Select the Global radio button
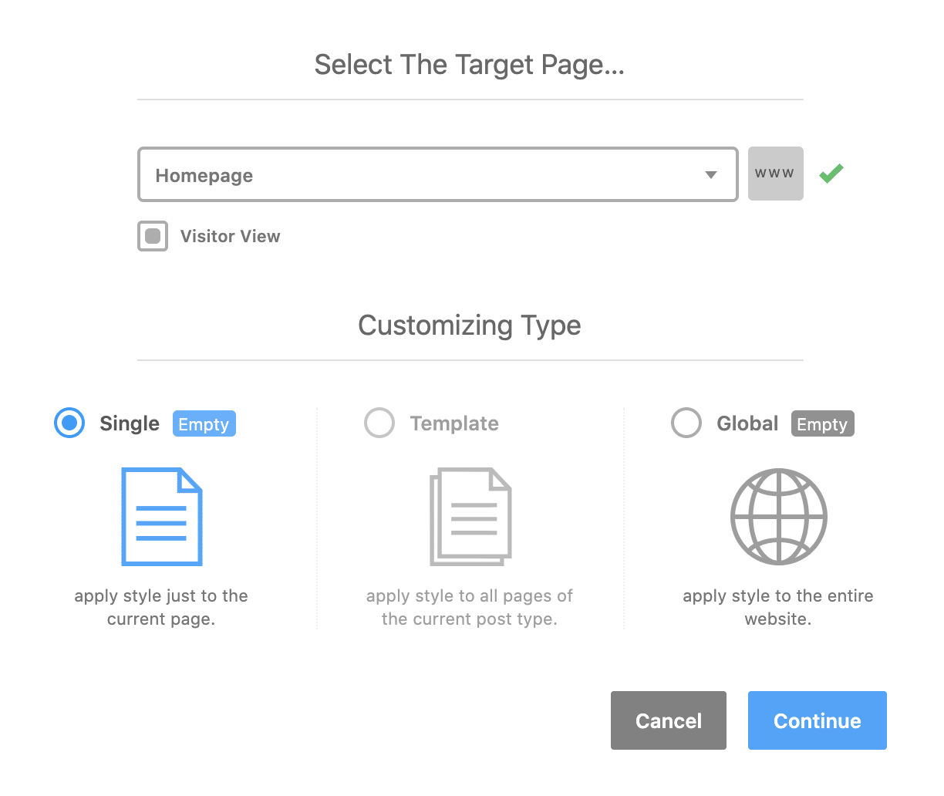The image size is (944, 796). tap(686, 423)
